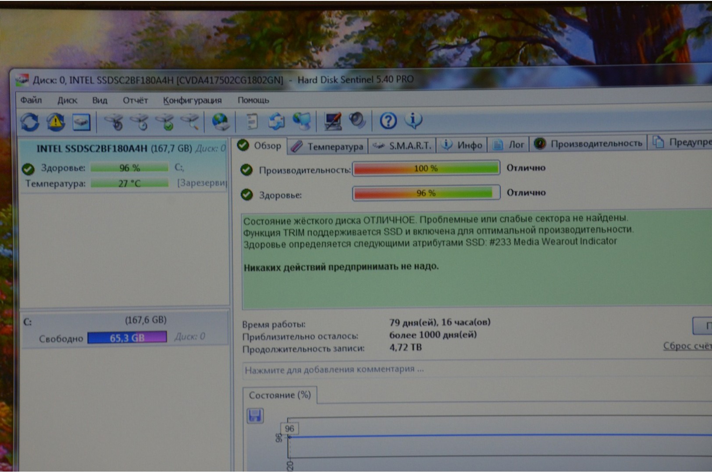Click the save graph floppy disk icon
712x473 pixels.
(255, 416)
